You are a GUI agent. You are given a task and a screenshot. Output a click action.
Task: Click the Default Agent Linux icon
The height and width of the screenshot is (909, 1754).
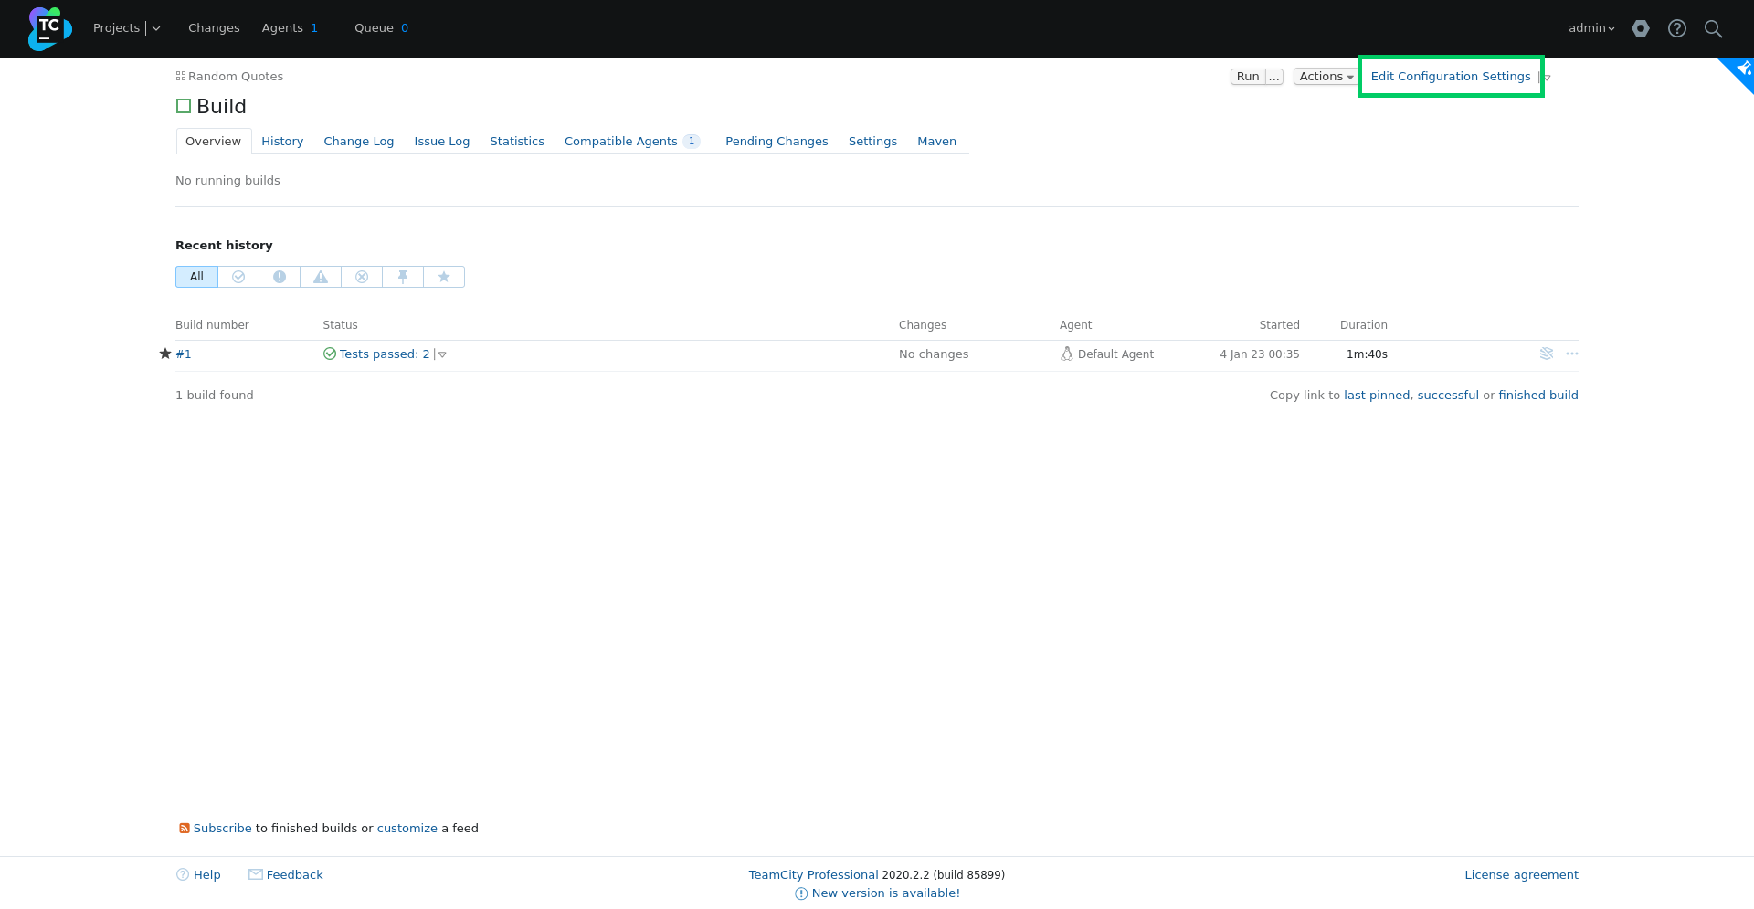1066,354
